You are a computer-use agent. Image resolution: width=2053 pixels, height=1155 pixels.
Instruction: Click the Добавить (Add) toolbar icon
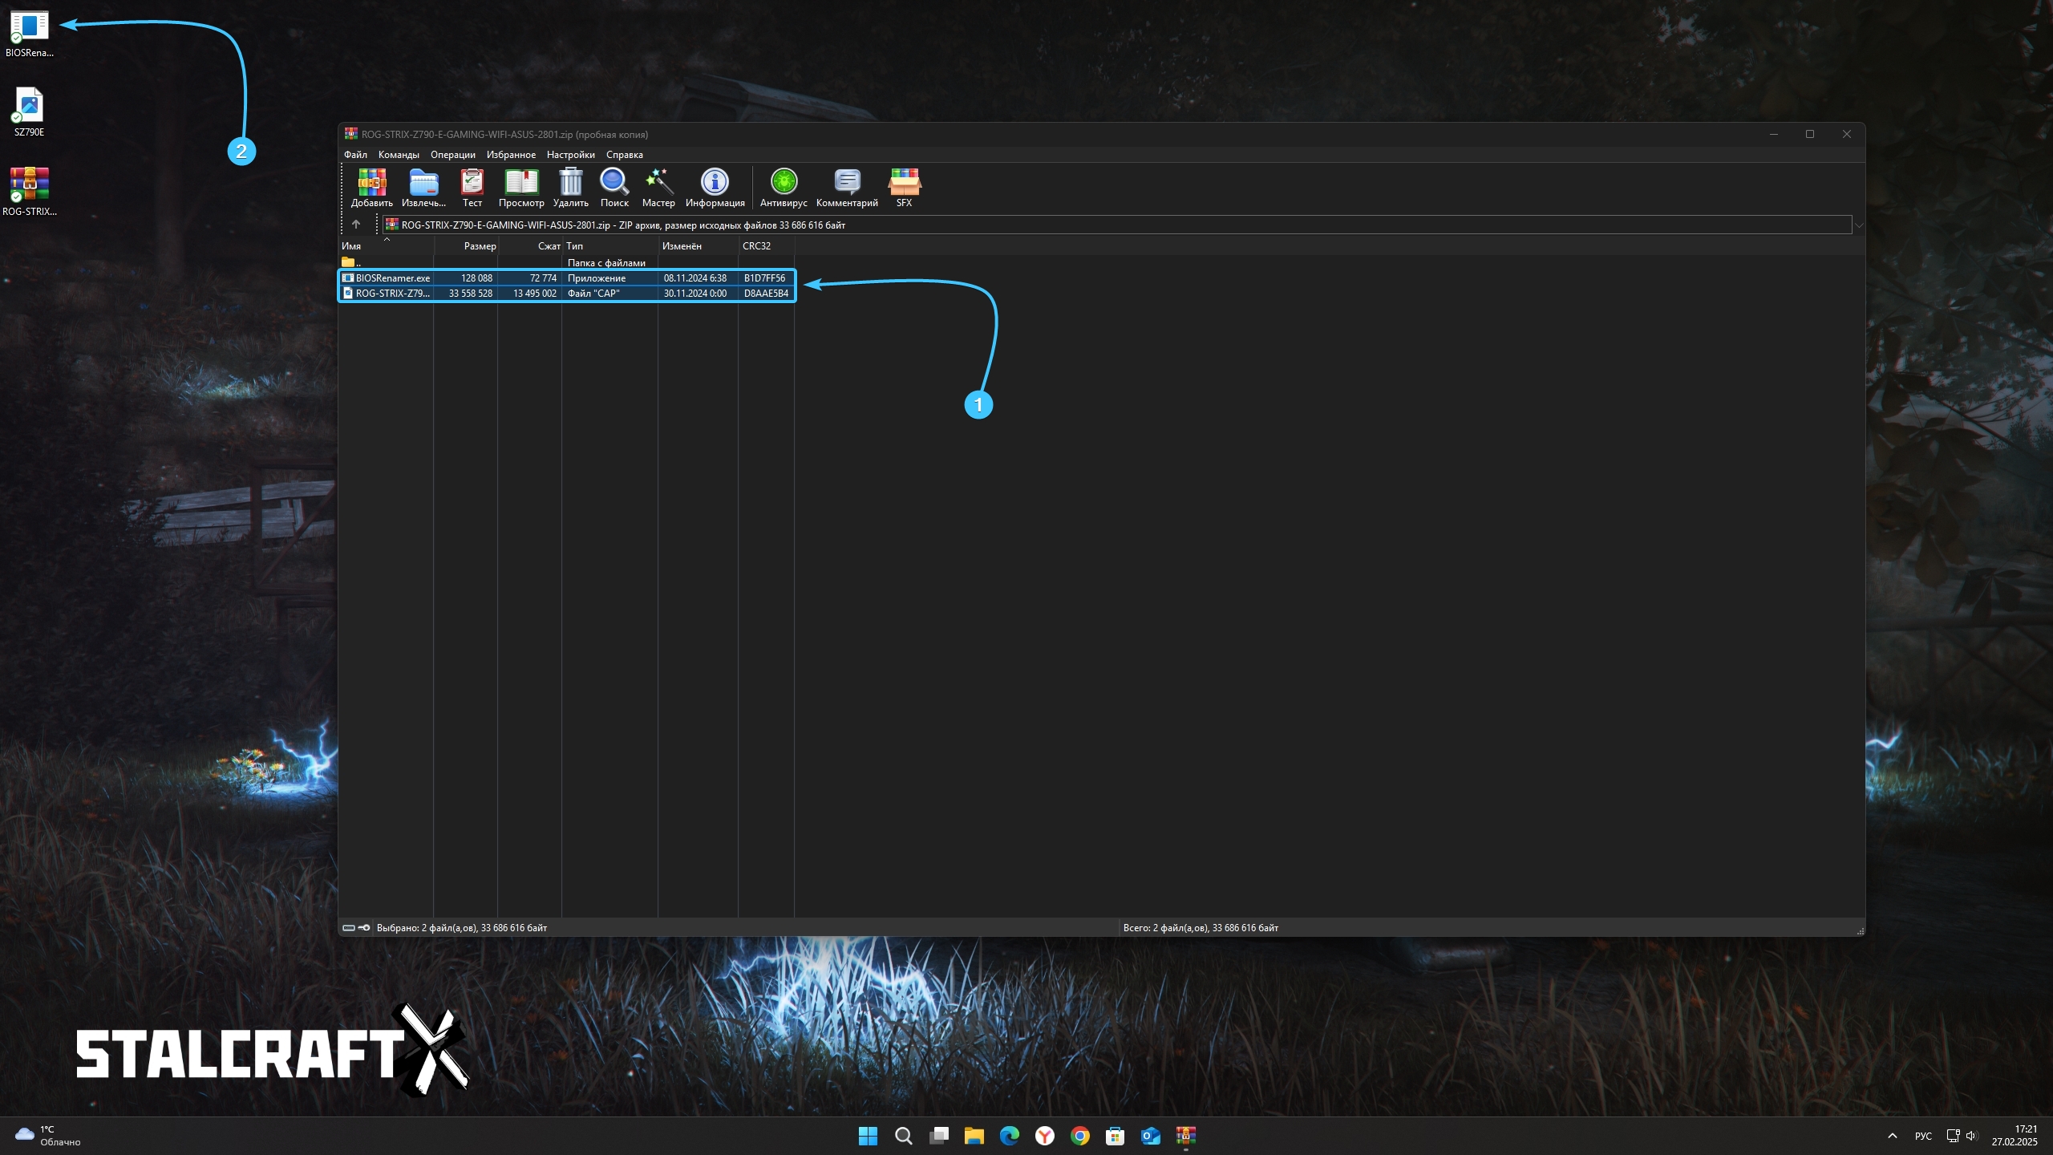coord(371,188)
